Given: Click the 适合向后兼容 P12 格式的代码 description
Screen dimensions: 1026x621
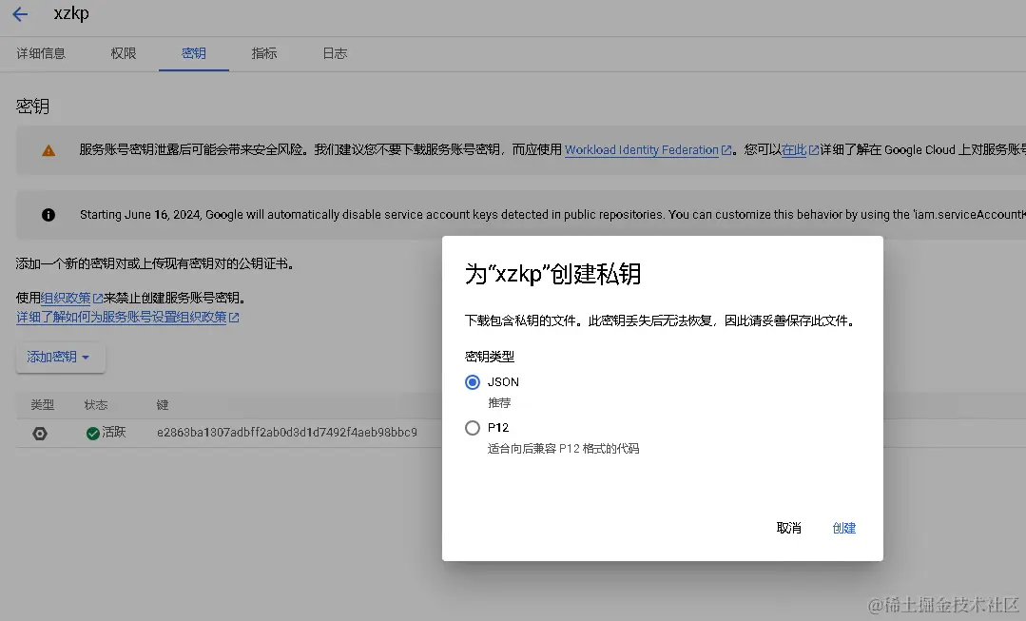Looking at the screenshot, I should click(x=563, y=449).
